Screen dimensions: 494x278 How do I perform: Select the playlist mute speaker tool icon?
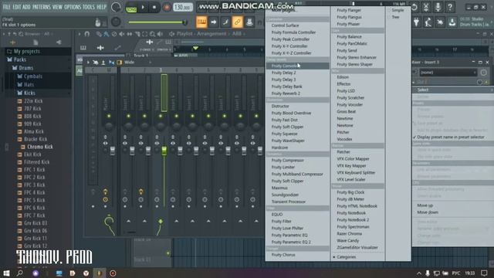(x=122, y=34)
